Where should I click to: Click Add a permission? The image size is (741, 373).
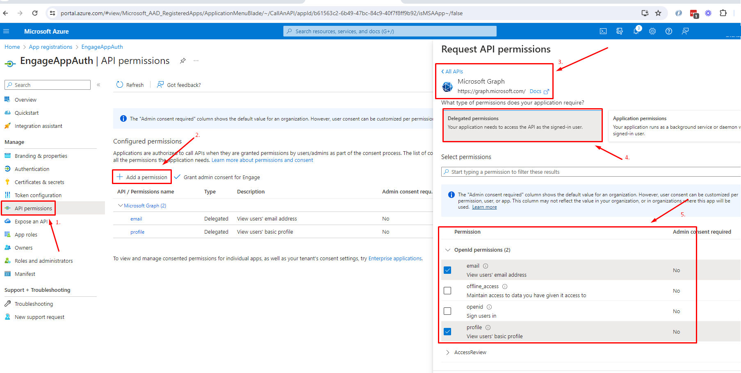(142, 177)
